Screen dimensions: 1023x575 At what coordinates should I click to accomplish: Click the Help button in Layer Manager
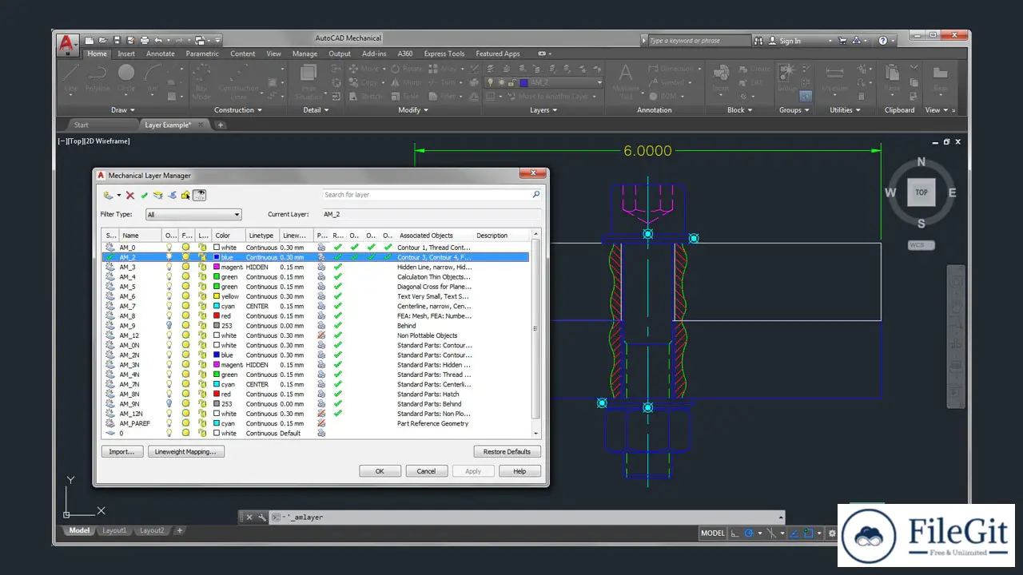(519, 471)
